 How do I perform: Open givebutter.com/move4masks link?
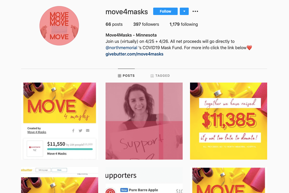click(x=134, y=54)
